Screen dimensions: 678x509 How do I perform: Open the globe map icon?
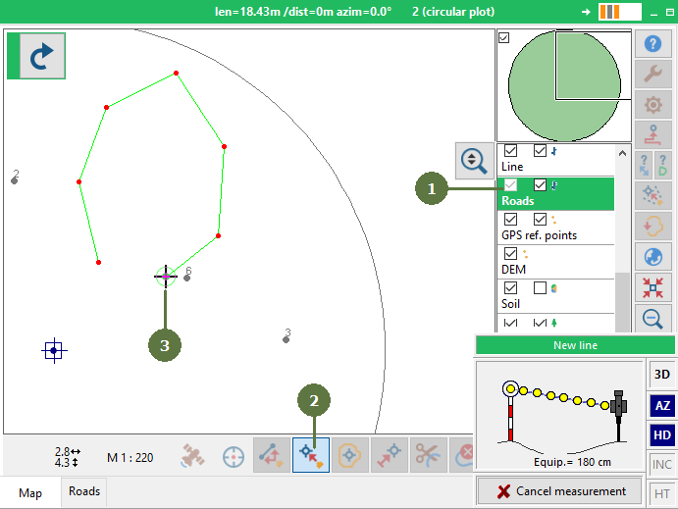click(652, 257)
